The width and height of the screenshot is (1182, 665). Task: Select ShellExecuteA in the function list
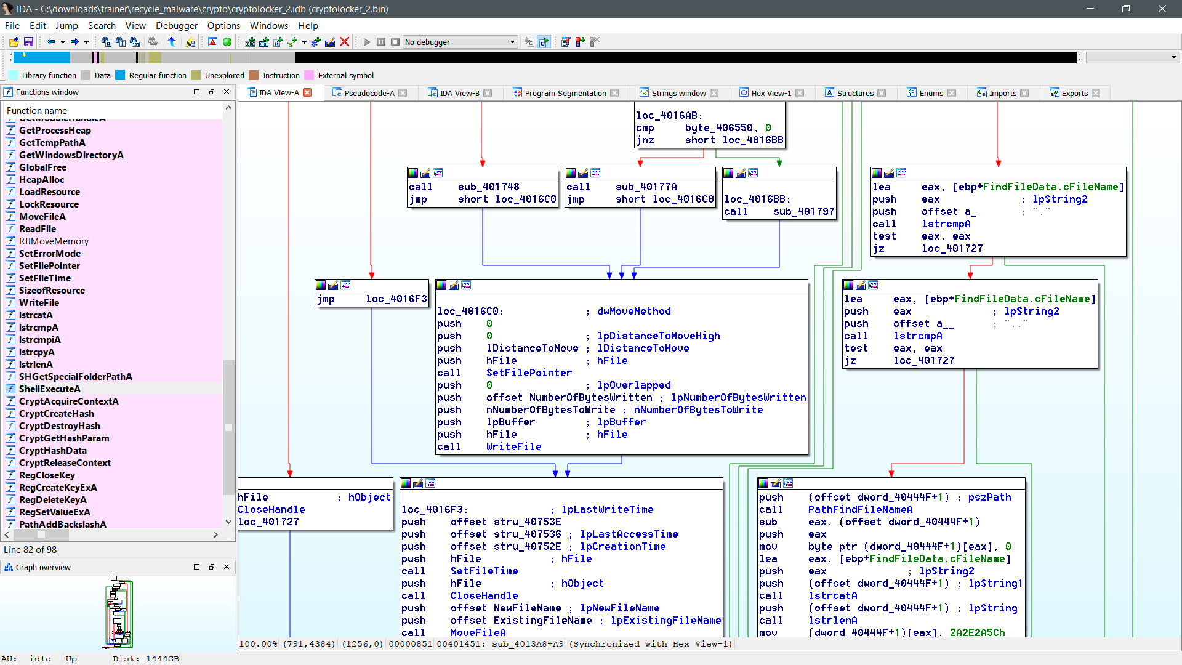coord(49,389)
